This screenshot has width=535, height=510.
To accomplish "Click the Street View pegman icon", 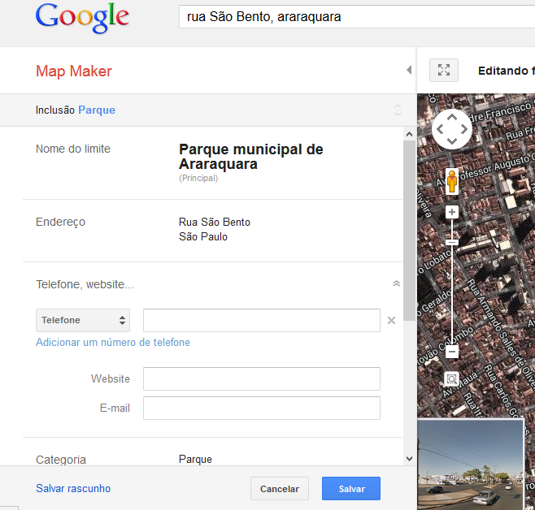I will 452,181.
